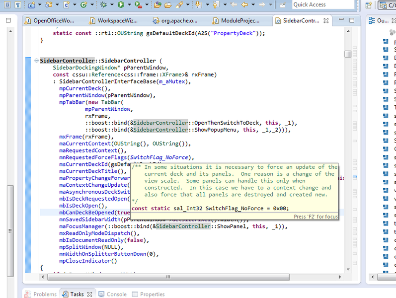This screenshot has height=298, width=396.
Task: Click the editor horizontal scrollbar right arrow
Action: click(x=340, y=277)
